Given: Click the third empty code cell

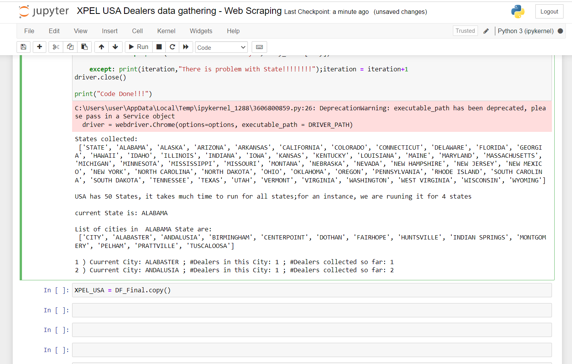Looking at the screenshot, I should (312, 350).
